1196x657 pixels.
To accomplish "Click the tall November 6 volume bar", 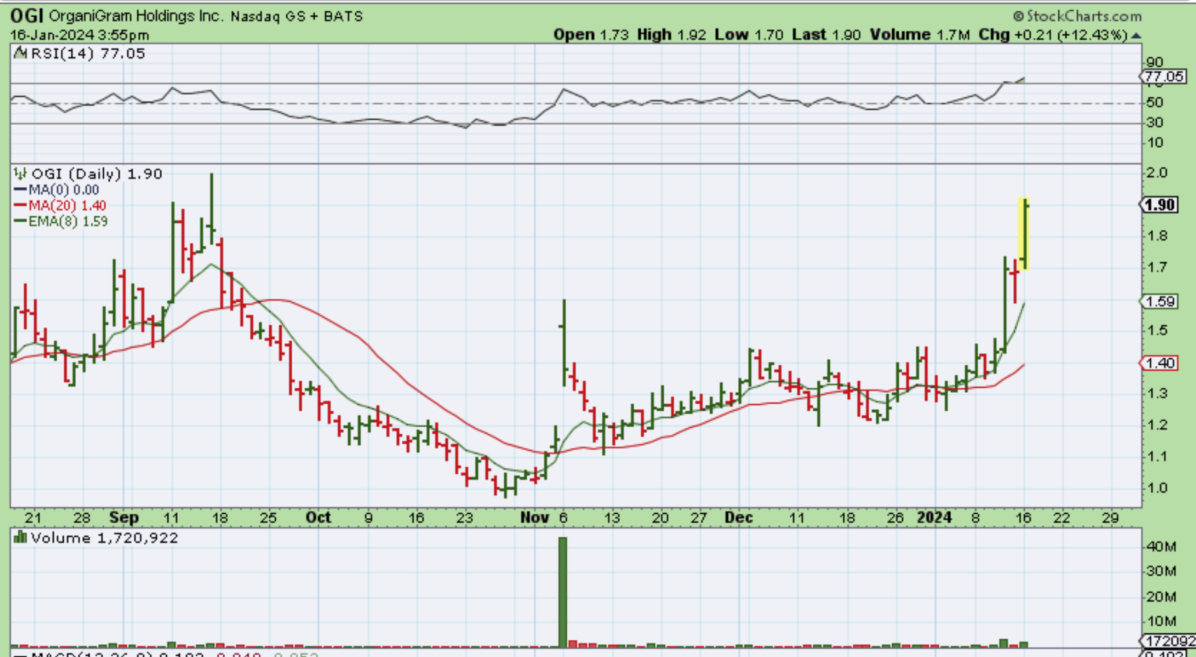I will coord(562,593).
